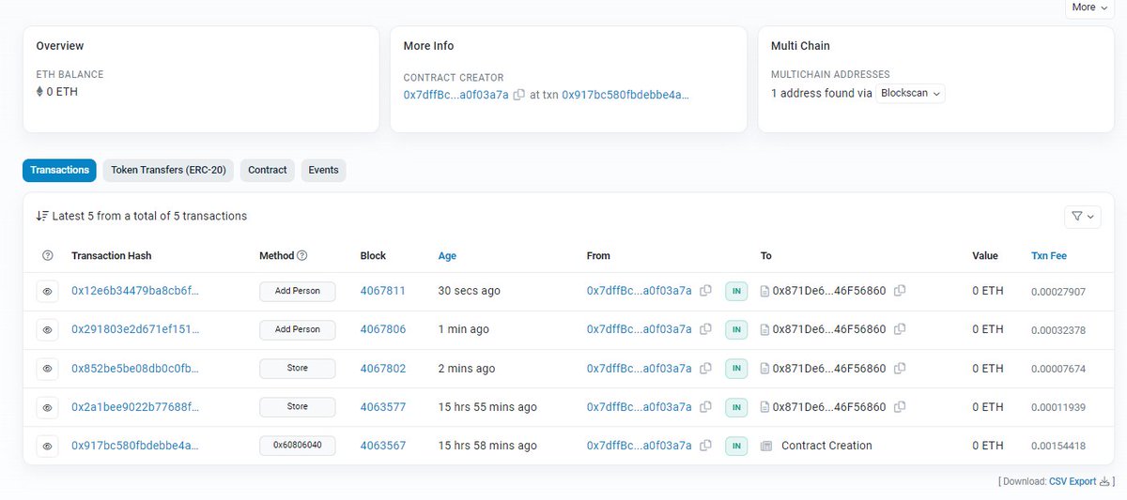Open To address 0x871De6...46F56860 in 1 min ago row

click(828, 329)
